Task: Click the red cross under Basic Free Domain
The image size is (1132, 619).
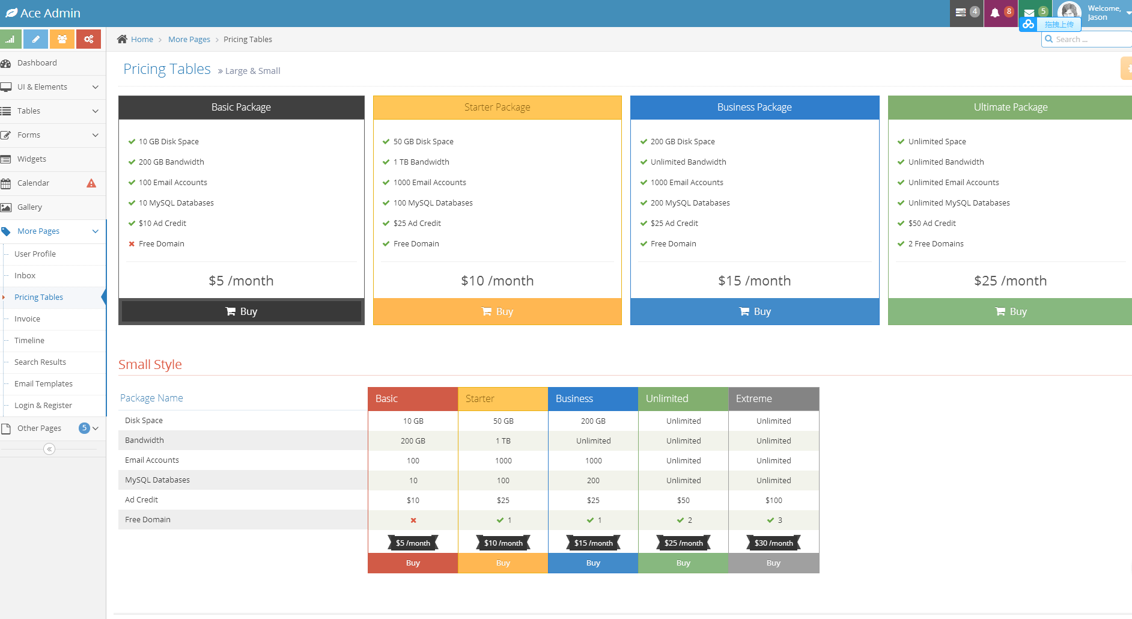Action: [413, 520]
